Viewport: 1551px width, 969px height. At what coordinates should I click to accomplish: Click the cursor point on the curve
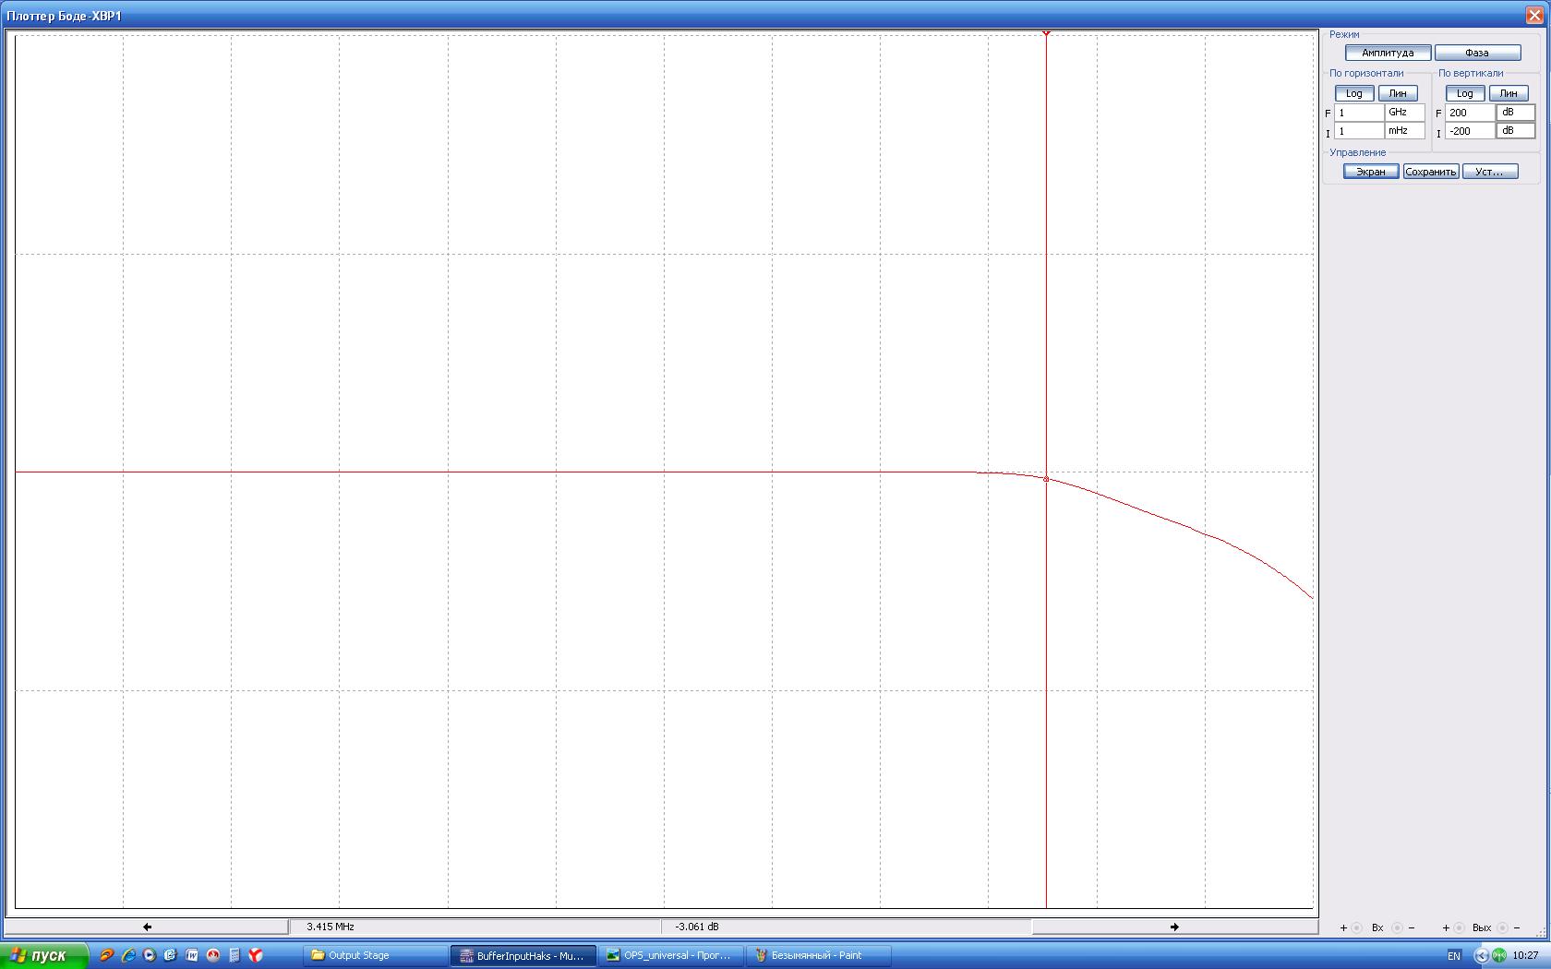tap(1046, 479)
